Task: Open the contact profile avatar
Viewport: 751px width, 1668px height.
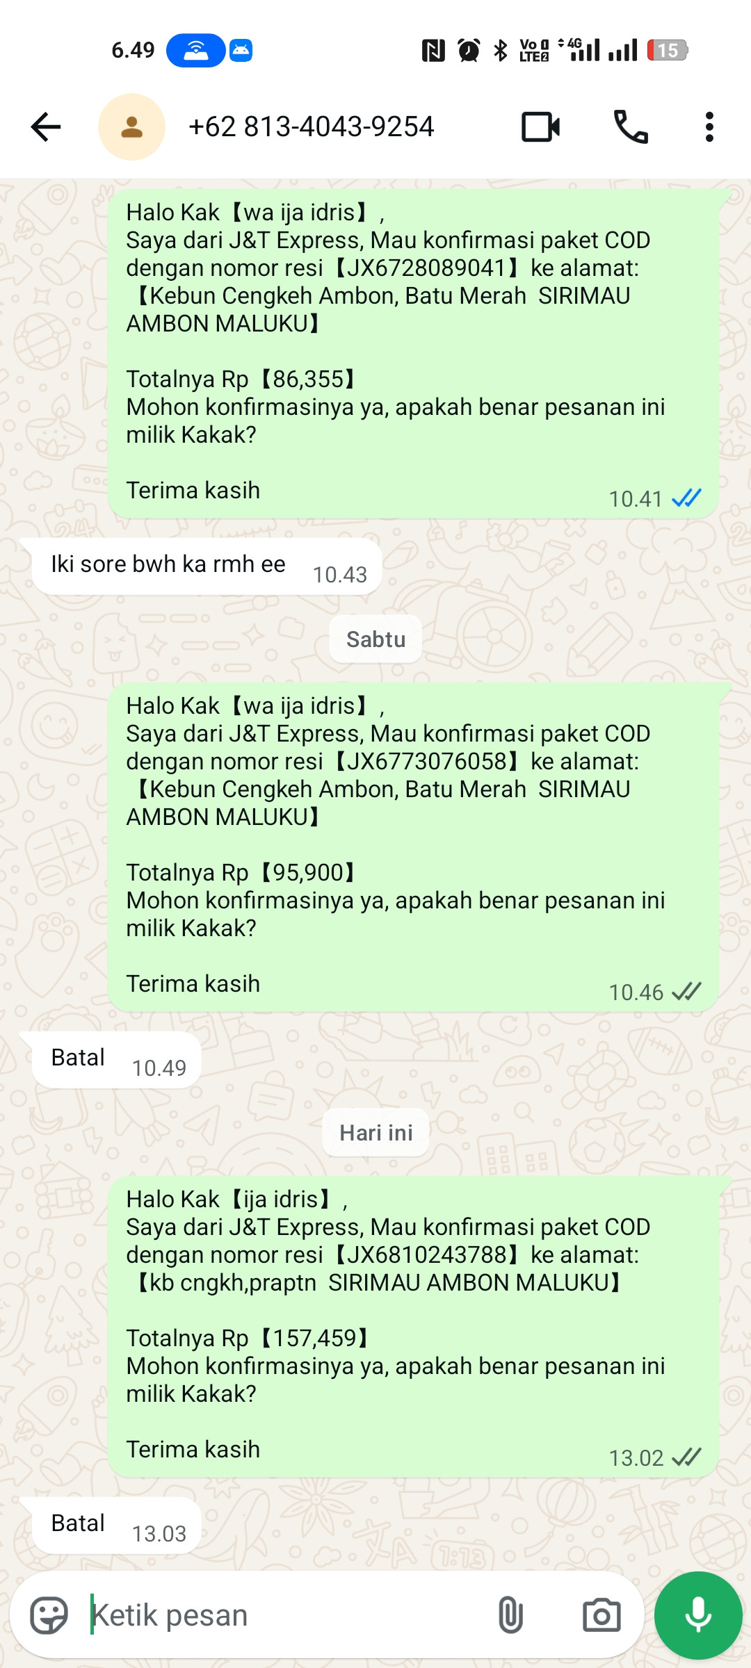Action: coord(131,127)
